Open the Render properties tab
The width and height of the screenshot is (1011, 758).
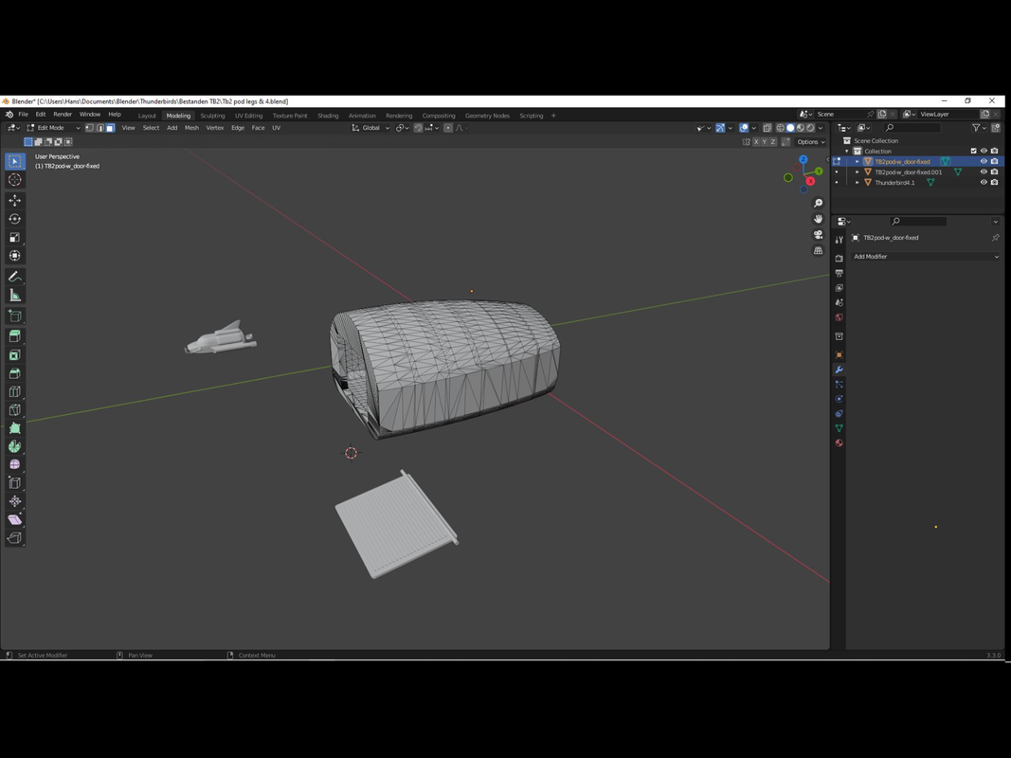coord(839,258)
